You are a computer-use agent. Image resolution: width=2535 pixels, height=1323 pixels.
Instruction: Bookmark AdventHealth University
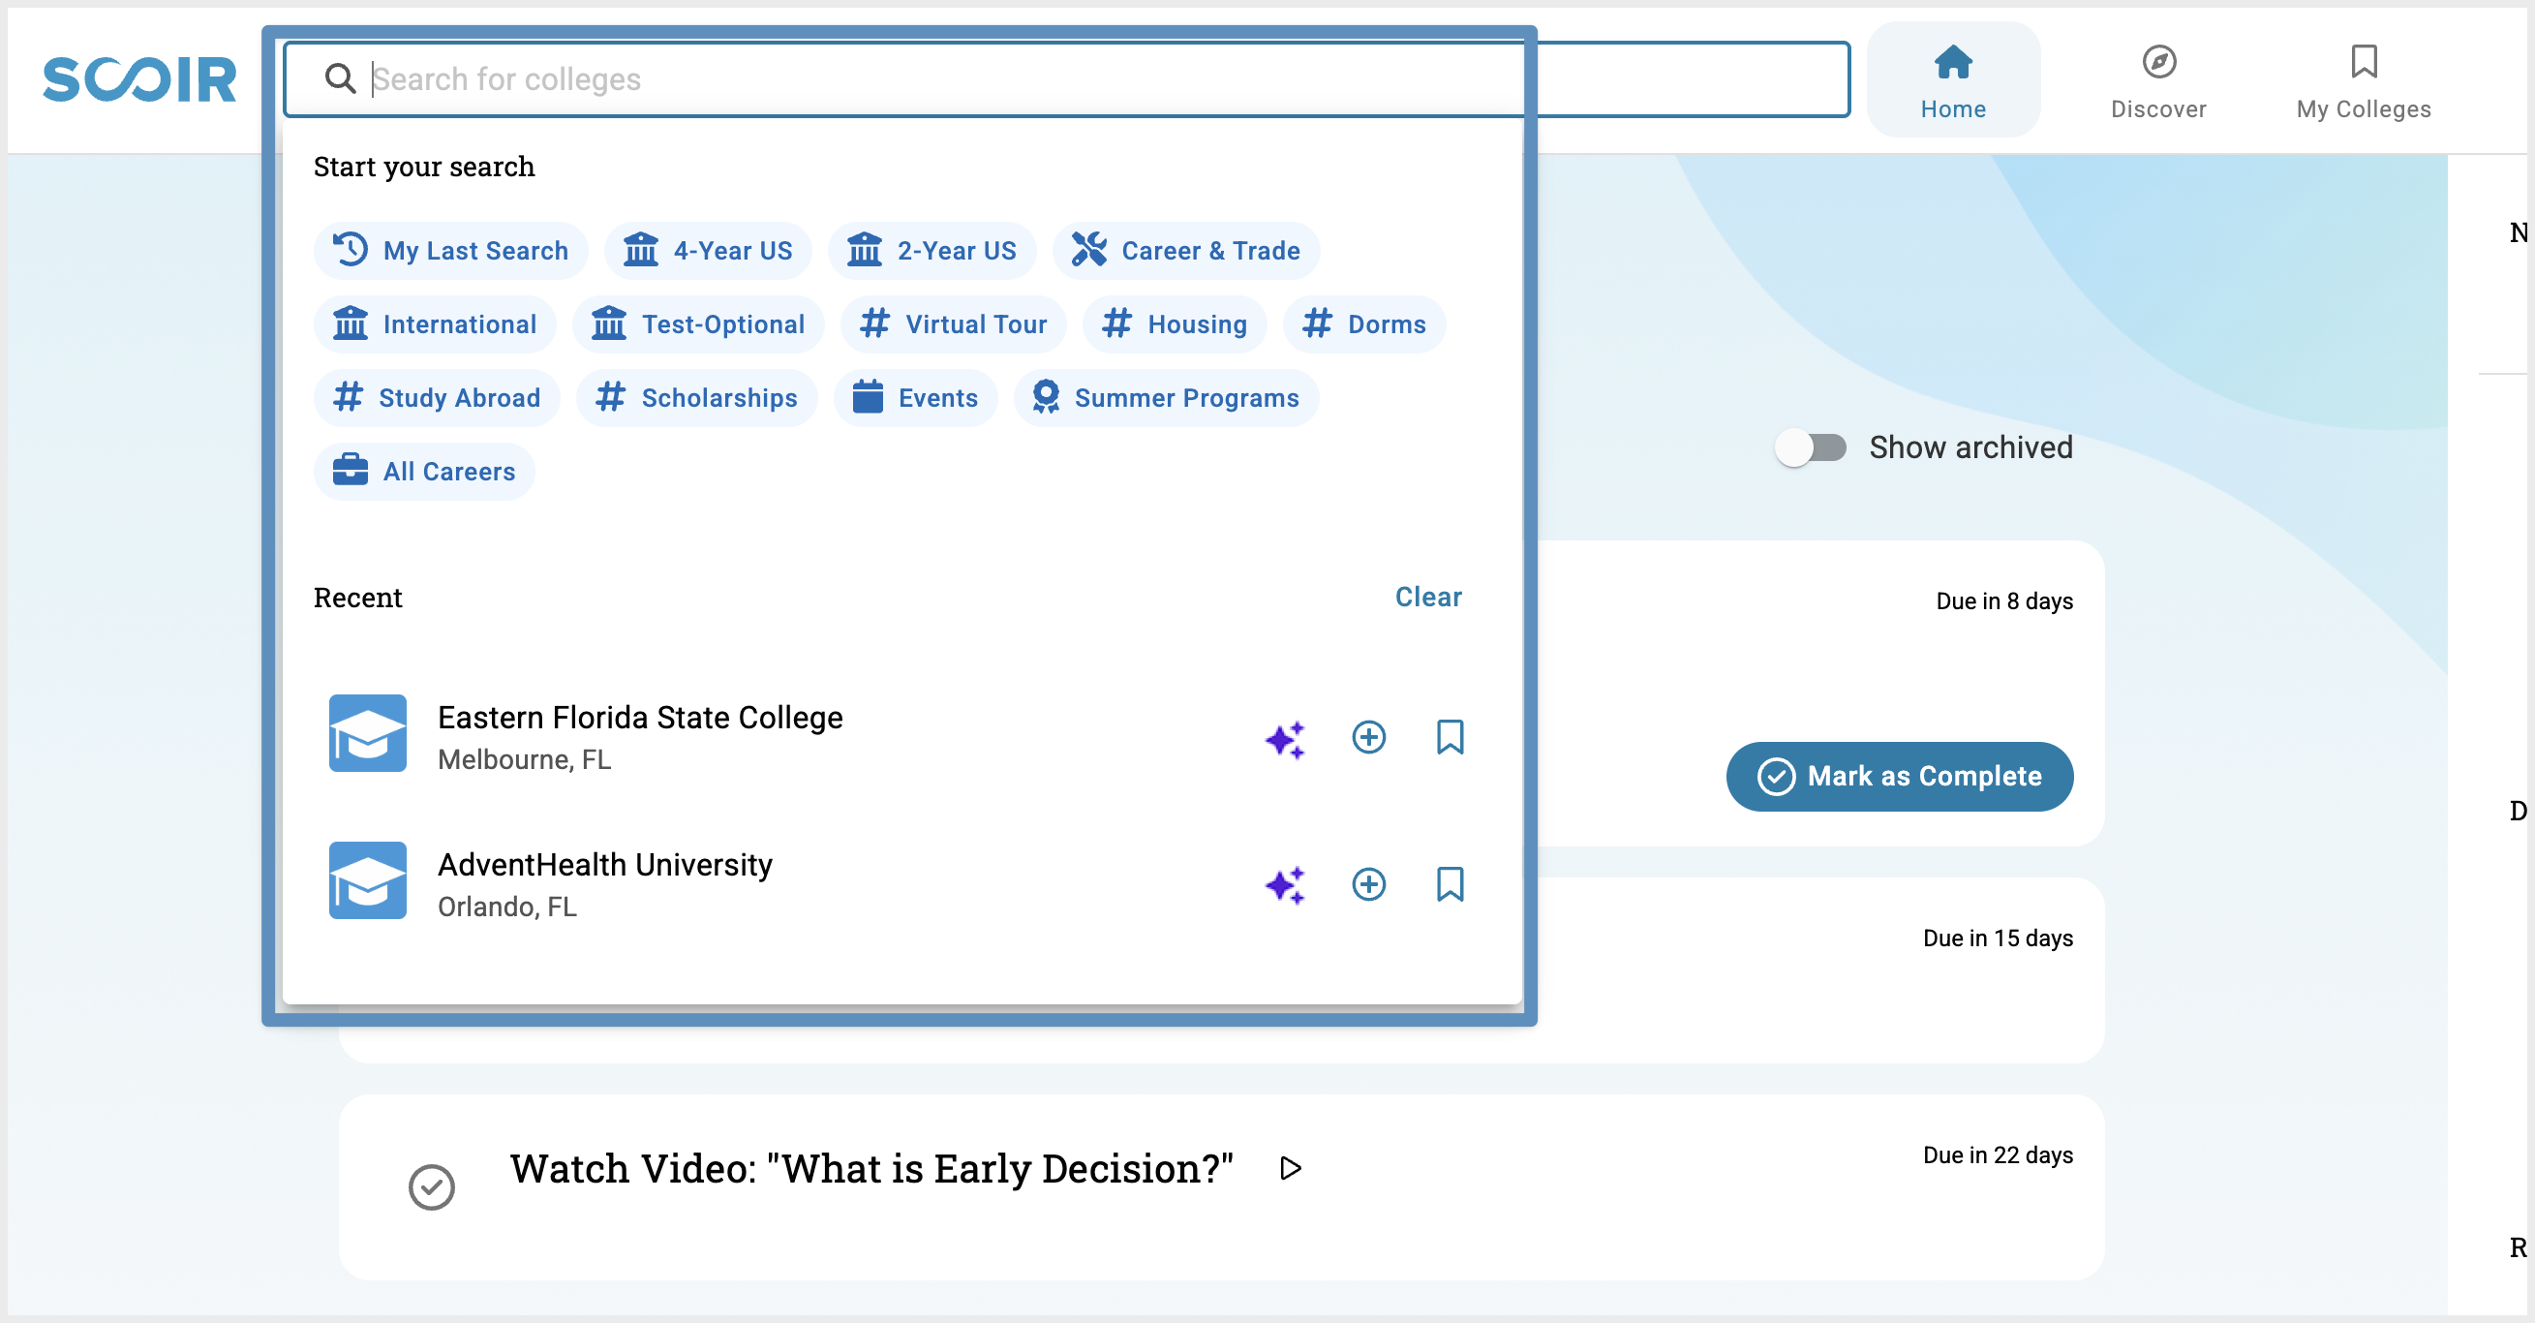1450,884
